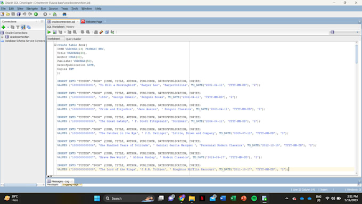
Task: Open the Edit menu
Action: [x=11, y=9]
